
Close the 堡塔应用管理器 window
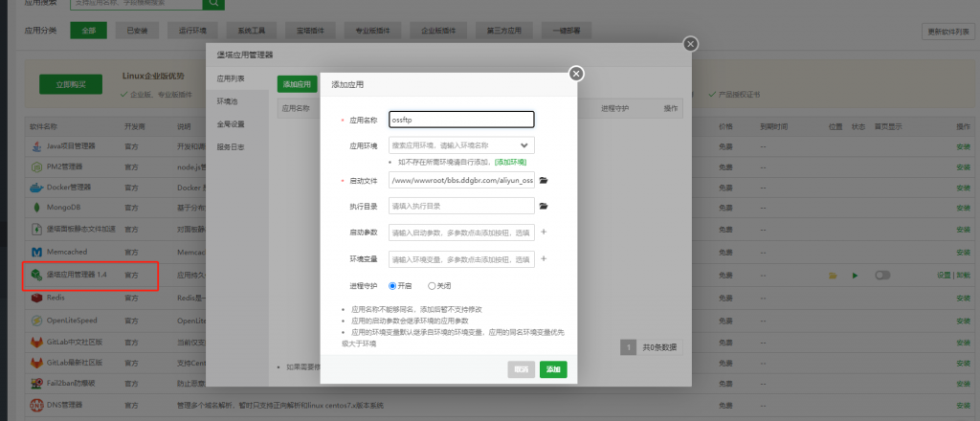coord(690,44)
